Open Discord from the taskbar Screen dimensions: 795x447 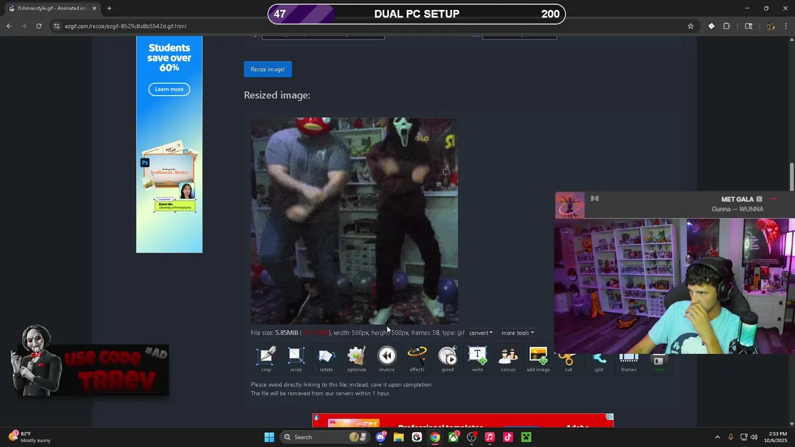(x=381, y=437)
